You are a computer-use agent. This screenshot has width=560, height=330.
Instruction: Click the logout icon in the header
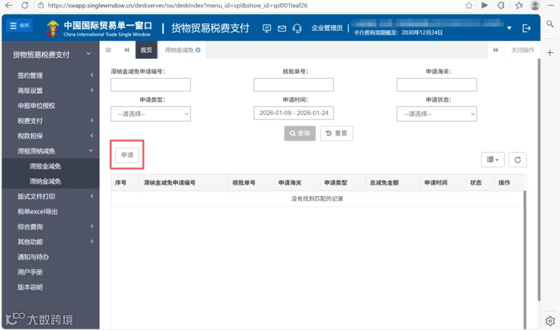526,28
